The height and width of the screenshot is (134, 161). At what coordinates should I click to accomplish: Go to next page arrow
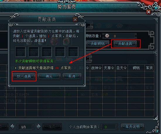39,127
